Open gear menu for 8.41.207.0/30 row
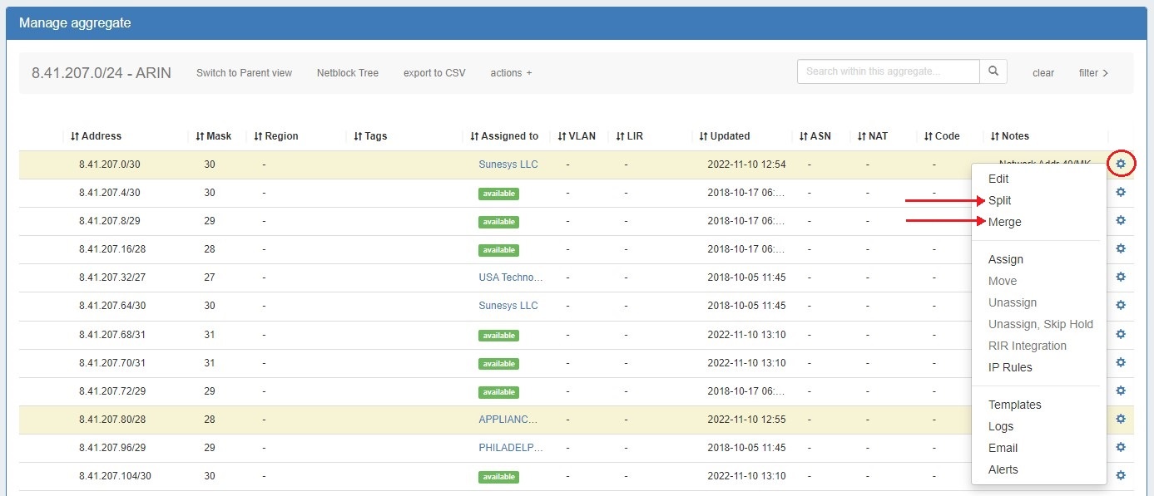This screenshot has width=1154, height=496. (1121, 165)
